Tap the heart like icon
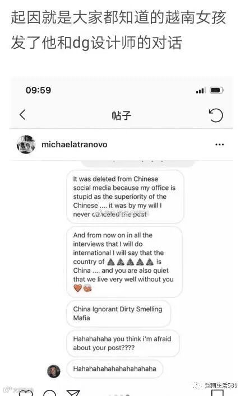This screenshot has width=245, height=396. pyautogui.click(x=26, y=393)
